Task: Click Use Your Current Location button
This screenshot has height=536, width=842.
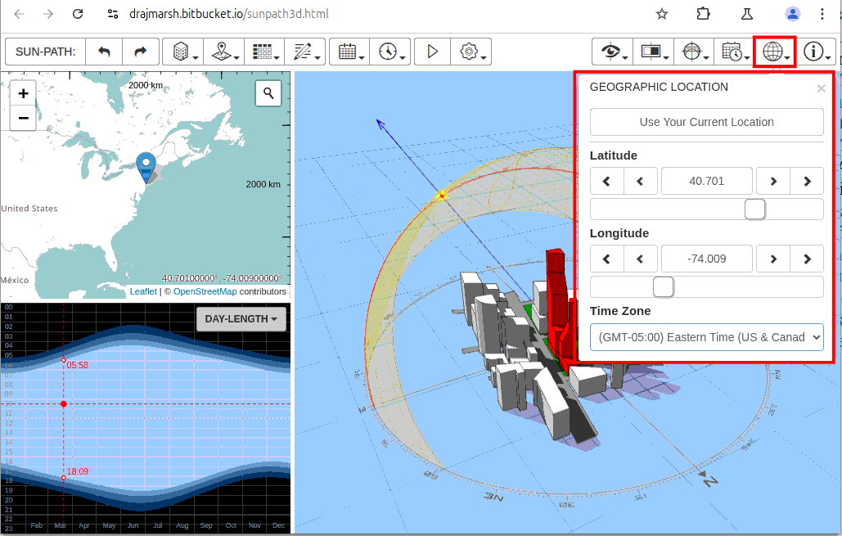Action: (x=706, y=122)
